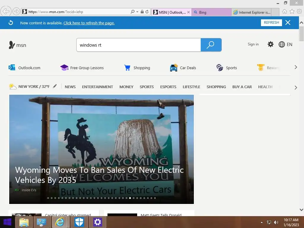Open Wyoming electric vehicles ban headline

(x=99, y=175)
